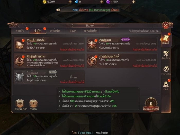Screen dimensions: 180x135
Task: Open the crossed hammer tools sidebar icon
Action: coord(166,55)
